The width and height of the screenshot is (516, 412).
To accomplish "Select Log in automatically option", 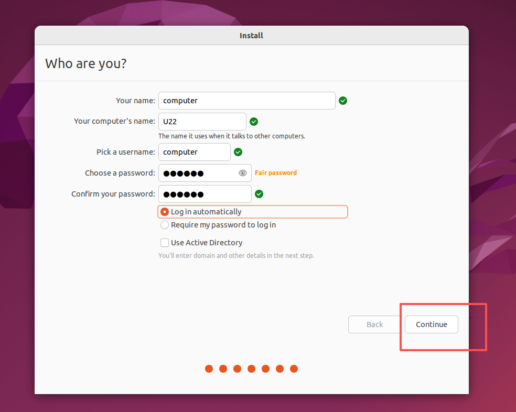I will click(252, 212).
